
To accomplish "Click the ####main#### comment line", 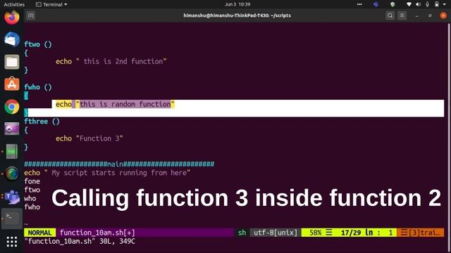I will [x=119, y=164].
